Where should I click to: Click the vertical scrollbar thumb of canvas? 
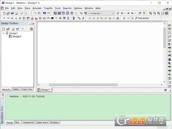click(x=165, y=38)
